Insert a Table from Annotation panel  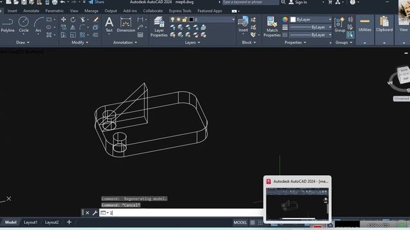[140, 34]
